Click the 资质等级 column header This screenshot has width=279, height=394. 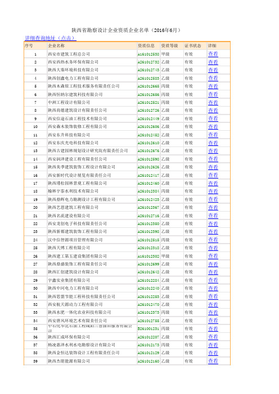169,45
